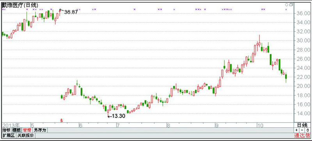The height and width of the screenshot is (141, 312).
Task: Click the red S marker below the chart
Action: pos(62,120)
